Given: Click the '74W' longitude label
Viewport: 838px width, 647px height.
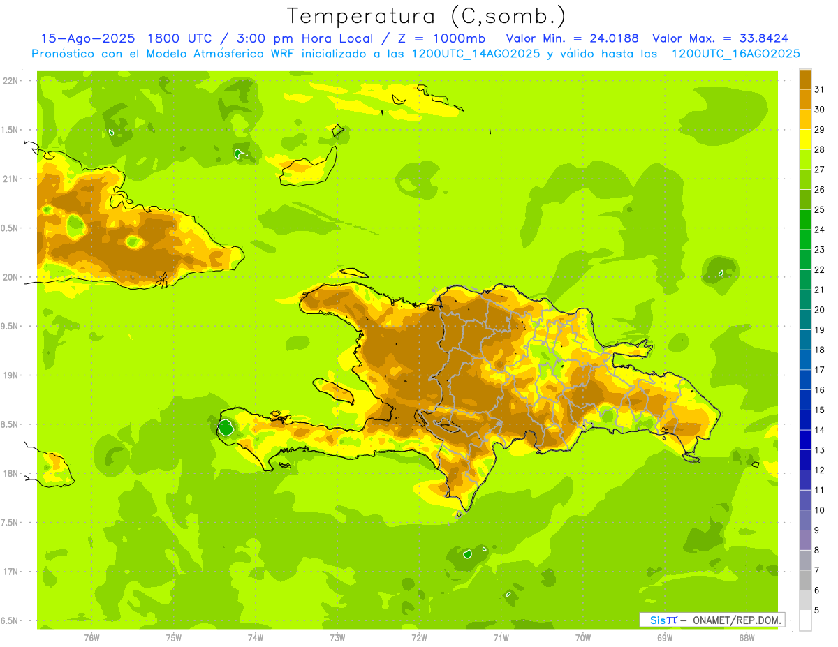Looking at the screenshot, I should coord(255,638).
